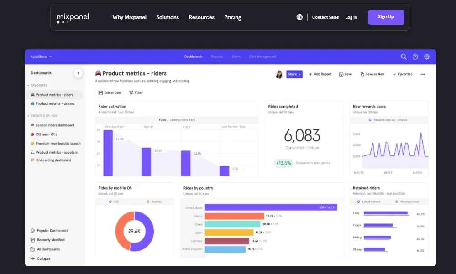
Task: Open the Why Mixpanel menu
Action: [x=130, y=17]
